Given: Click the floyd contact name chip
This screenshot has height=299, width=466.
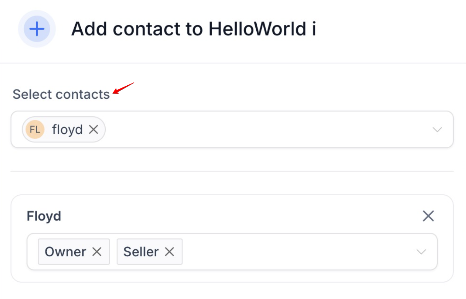Looking at the screenshot, I should tap(67, 130).
